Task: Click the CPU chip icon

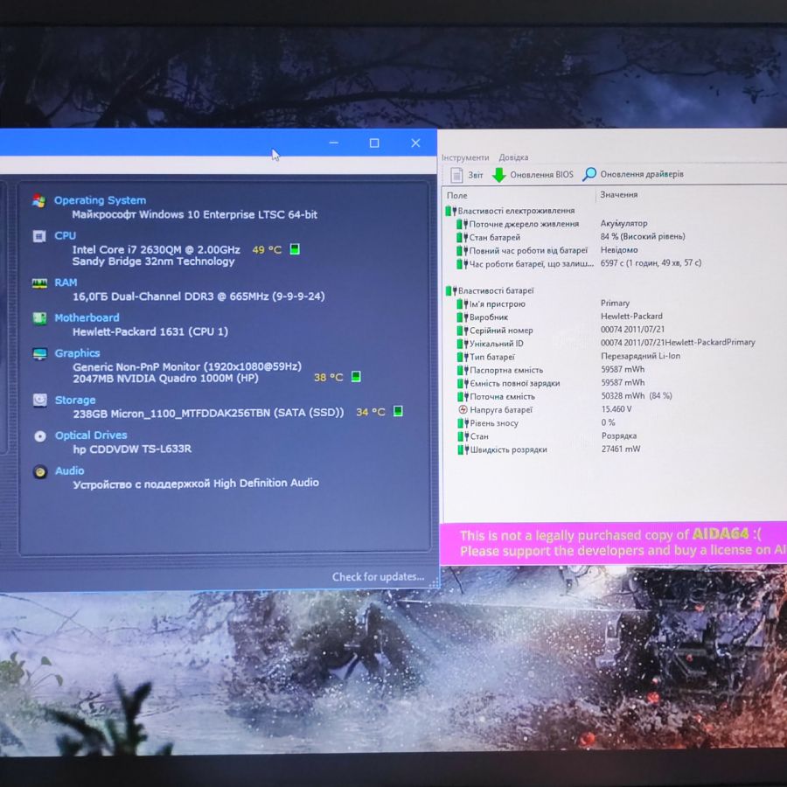Action: (39, 236)
